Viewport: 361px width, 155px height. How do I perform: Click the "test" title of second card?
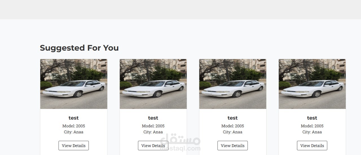pyautogui.click(x=153, y=118)
